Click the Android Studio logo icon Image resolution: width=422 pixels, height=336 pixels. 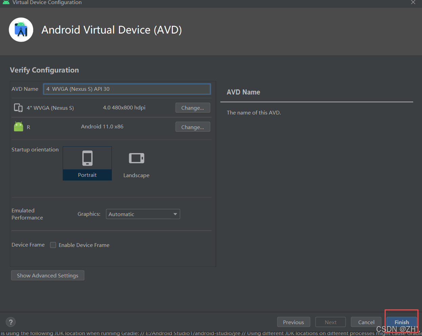21,30
